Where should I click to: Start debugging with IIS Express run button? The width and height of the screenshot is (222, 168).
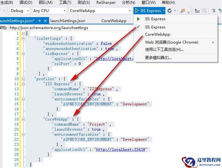[148, 11]
